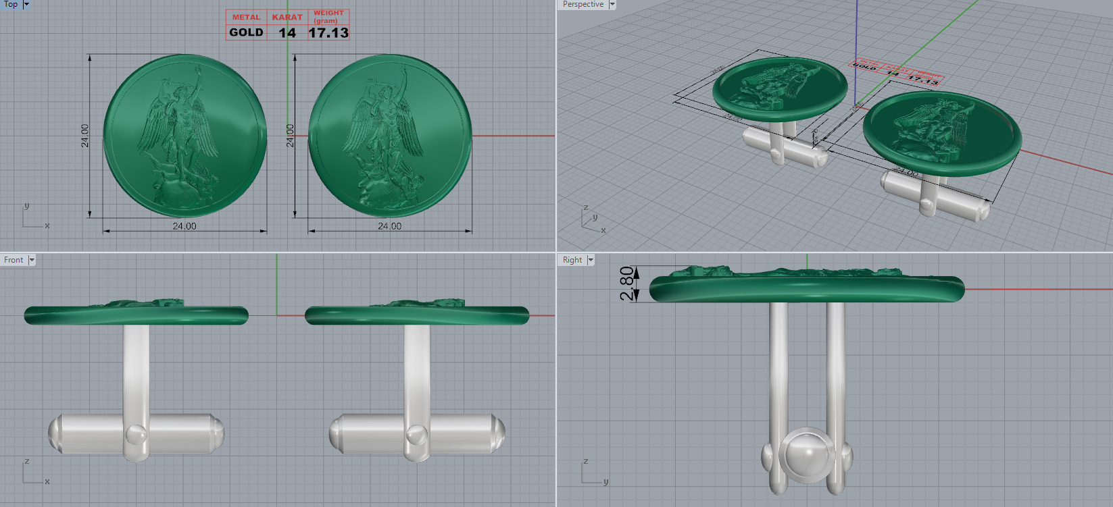The height and width of the screenshot is (507, 1113).
Task: Select the 2.80 thickness dimension in Right view
Action: click(x=628, y=284)
